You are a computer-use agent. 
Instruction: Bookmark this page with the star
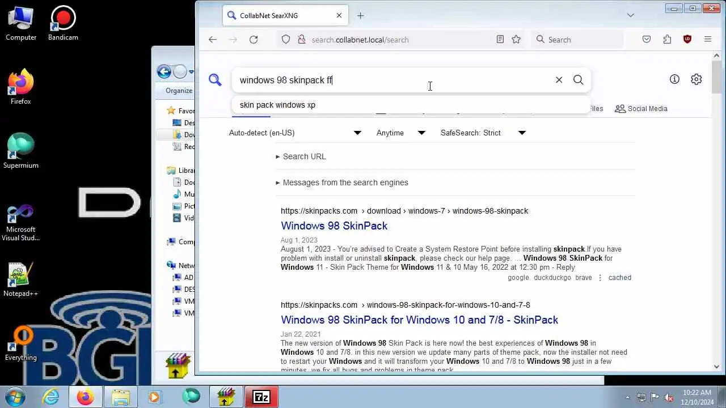pos(516,40)
